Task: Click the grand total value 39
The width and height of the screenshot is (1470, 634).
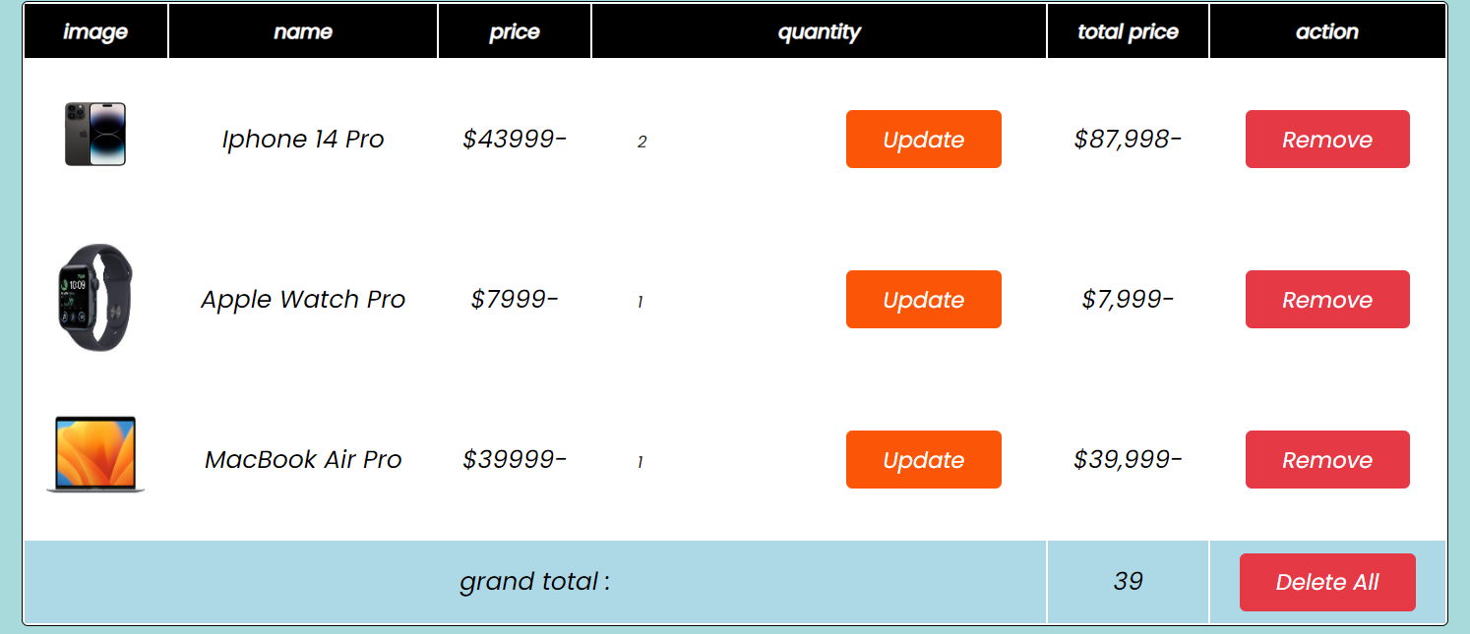Action: [1128, 582]
